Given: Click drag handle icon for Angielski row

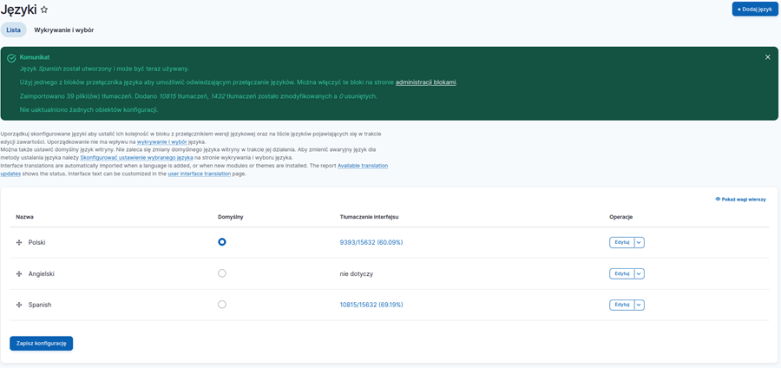Looking at the screenshot, I should coord(19,274).
